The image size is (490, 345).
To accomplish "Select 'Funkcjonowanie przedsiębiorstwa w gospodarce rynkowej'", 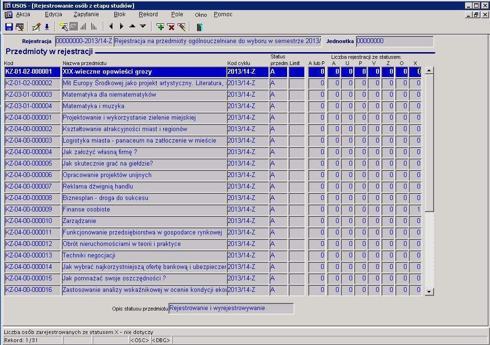I will click(144, 233).
